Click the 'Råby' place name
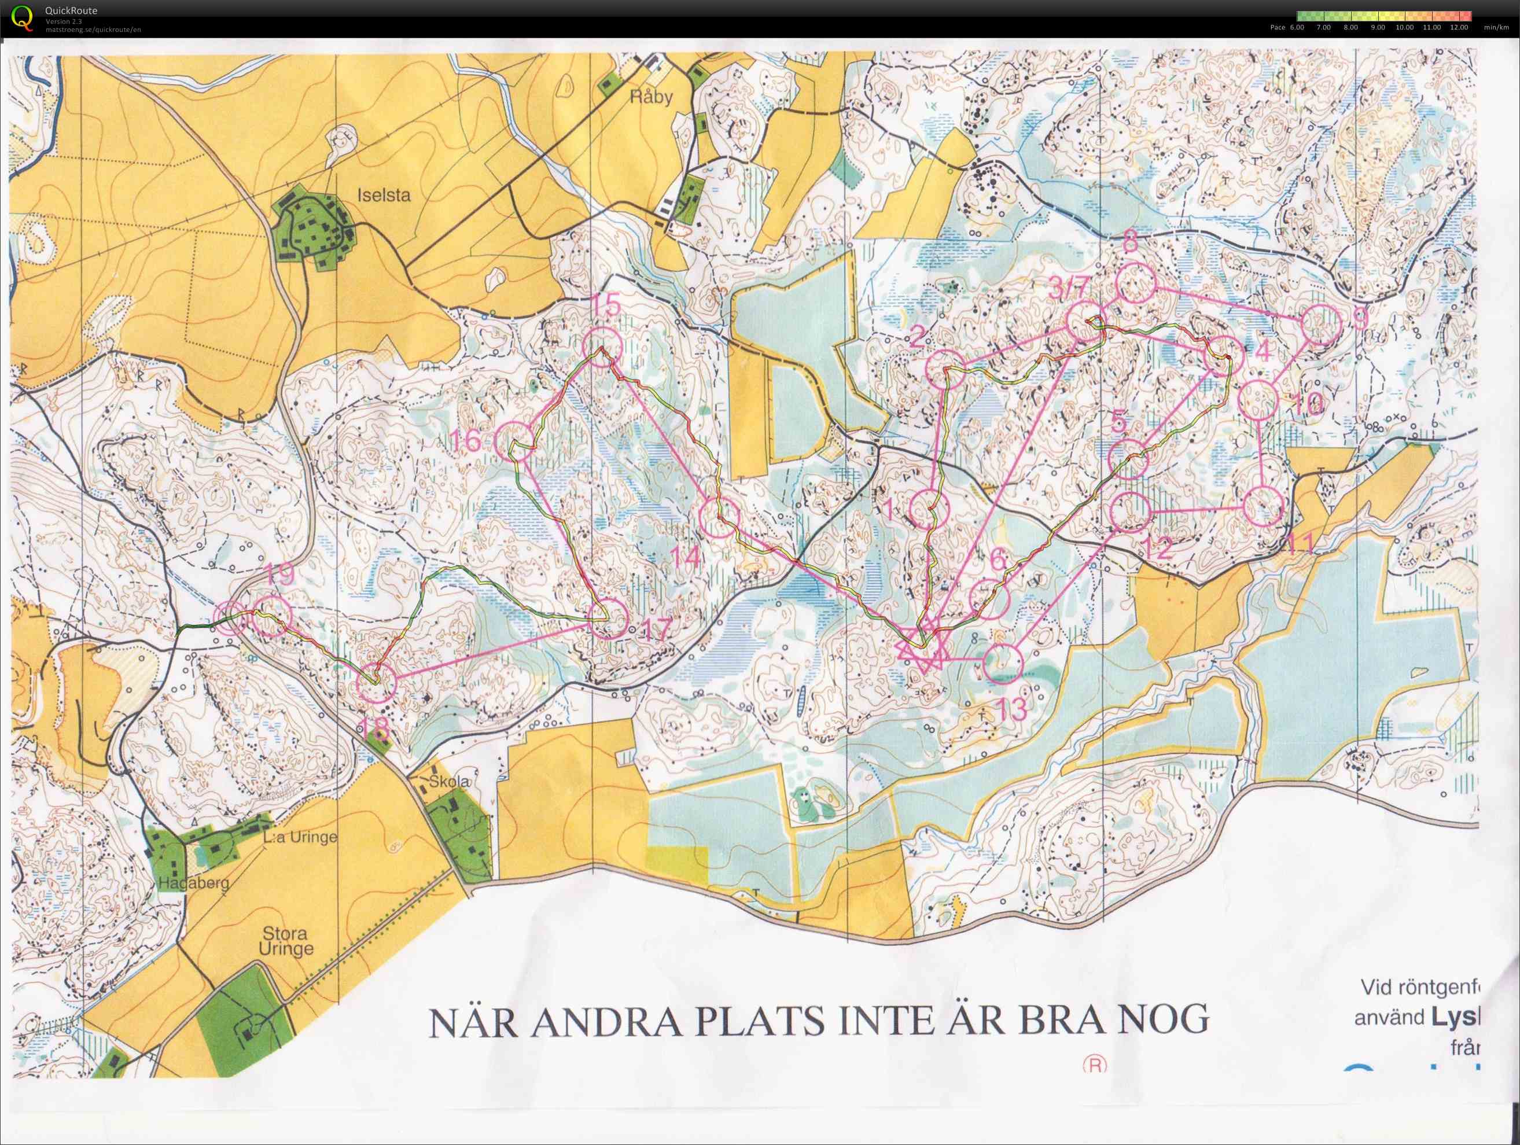Image resolution: width=1520 pixels, height=1145 pixels. point(652,98)
